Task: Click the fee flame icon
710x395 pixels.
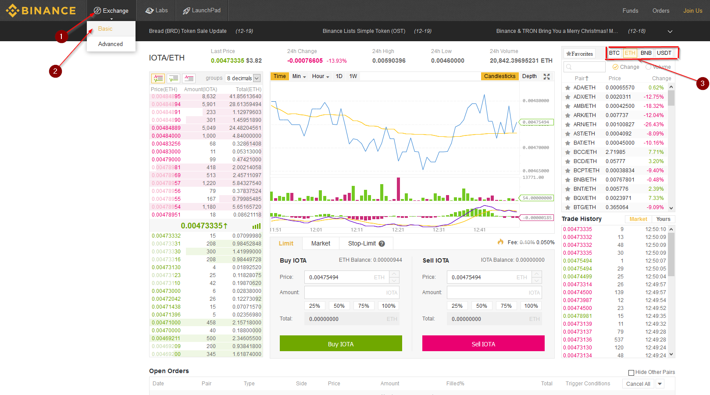Action: 500,242
